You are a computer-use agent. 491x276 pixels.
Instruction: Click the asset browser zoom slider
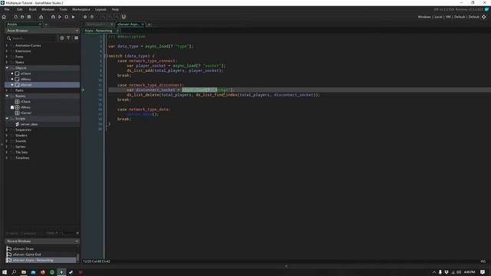point(68,233)
